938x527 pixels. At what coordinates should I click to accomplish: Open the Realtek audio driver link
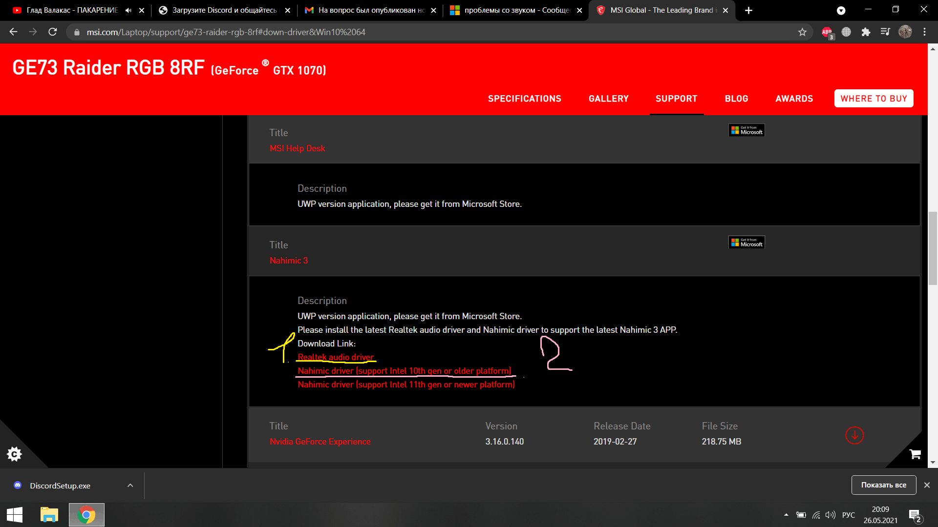(x=336, y=357)
